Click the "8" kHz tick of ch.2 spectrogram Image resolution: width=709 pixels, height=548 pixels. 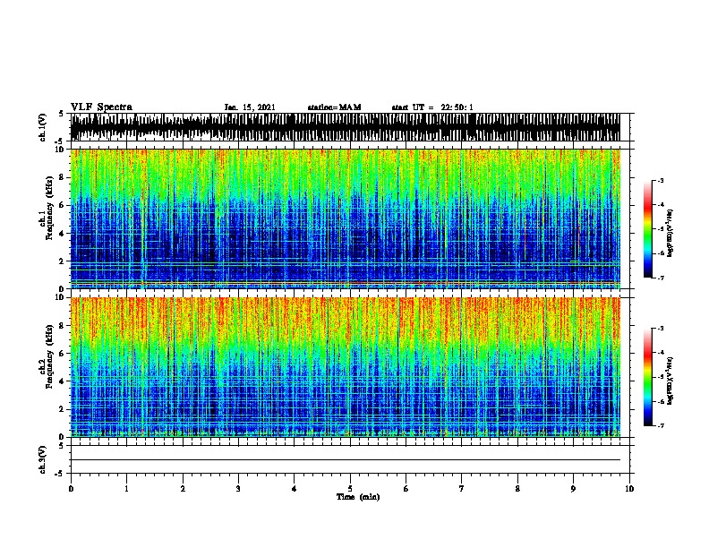(62, 326)
